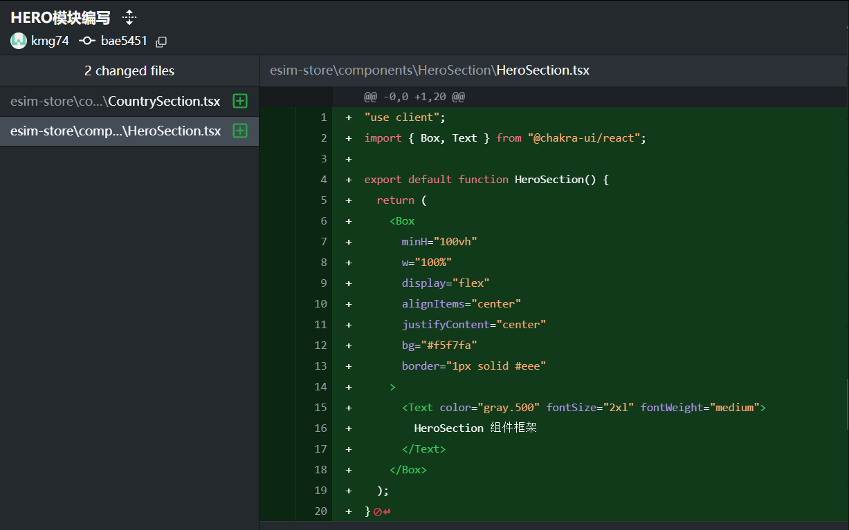This screenshot has width=849, height=530.
Task: Copy the commit SHA with the copy icon
Action: point(161,41)
